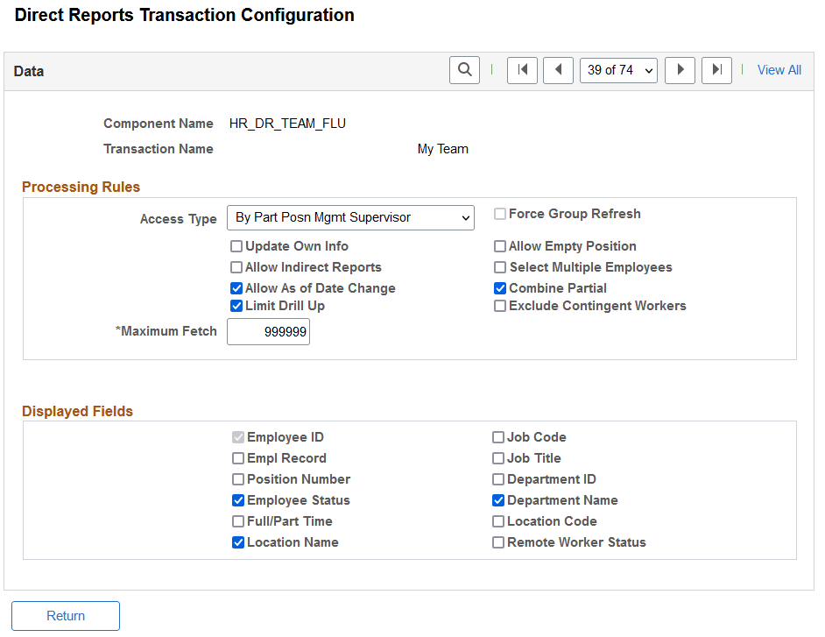Click the previous record arrow icon

tap(558, 69)
